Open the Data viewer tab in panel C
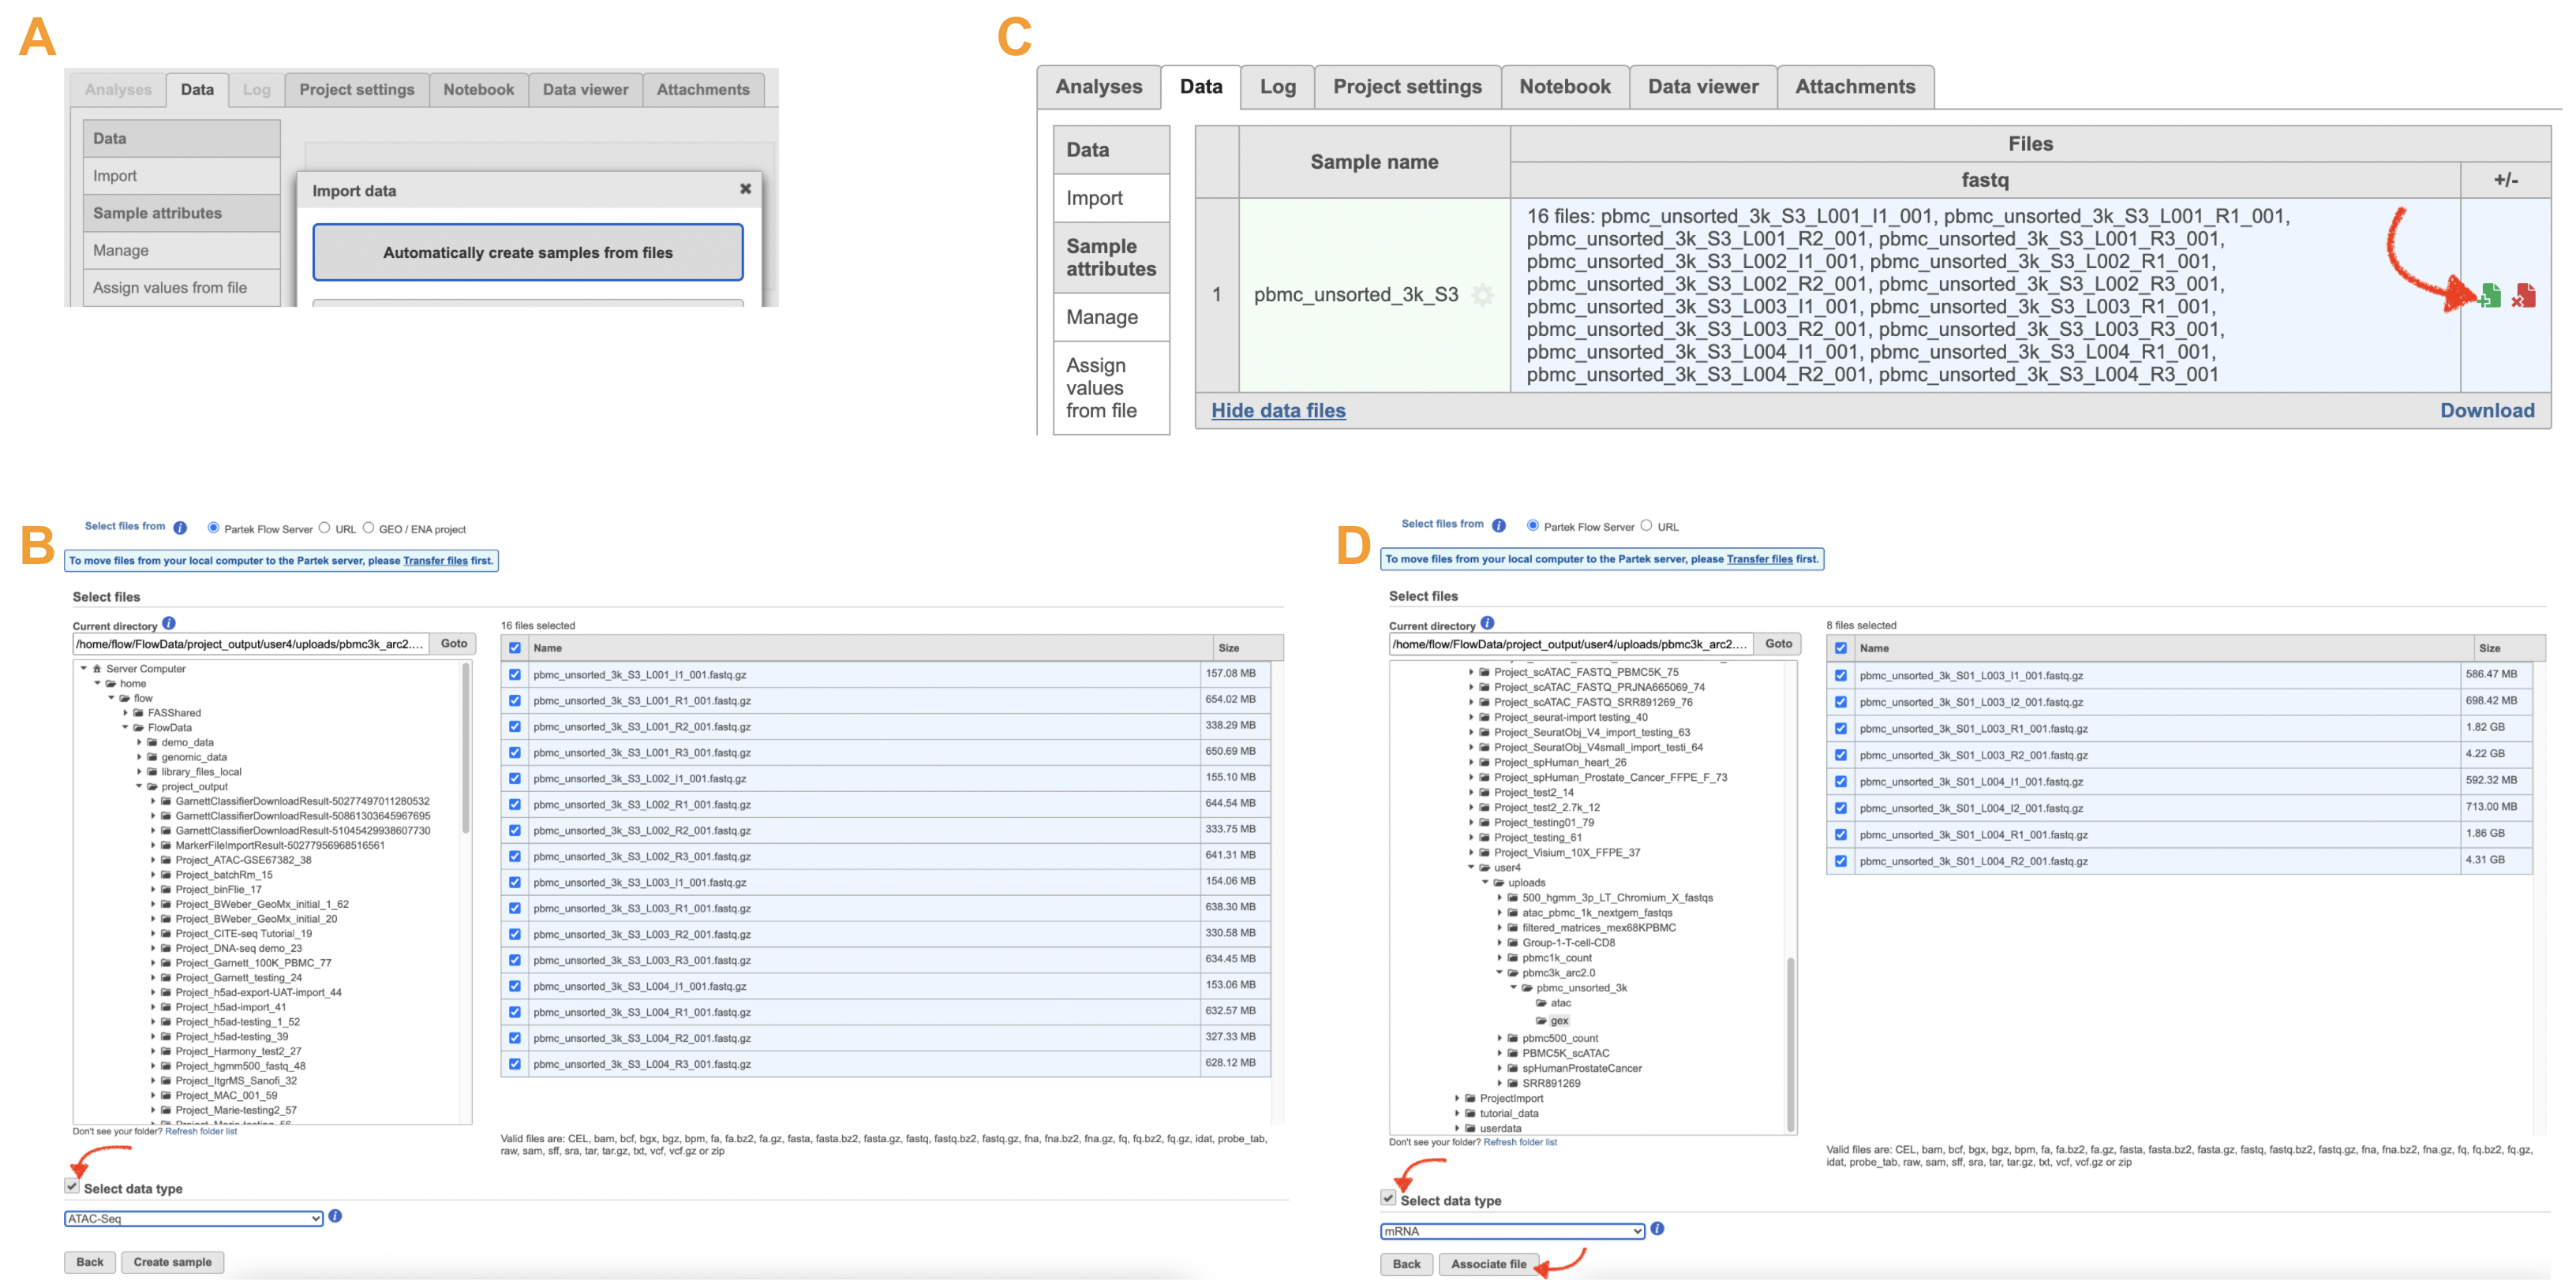Viewport: 2576px width, 1284px height. point(1702,87)
